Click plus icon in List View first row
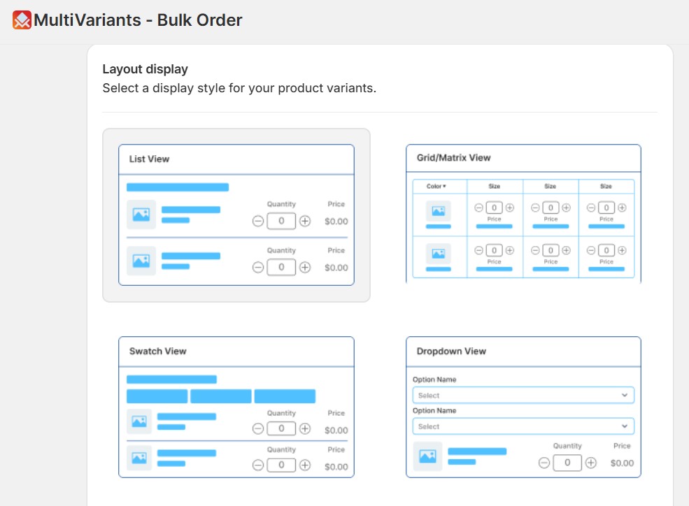The height and width of the screenshot is (506, 689). pyautogui.click(x=305, y=221)
